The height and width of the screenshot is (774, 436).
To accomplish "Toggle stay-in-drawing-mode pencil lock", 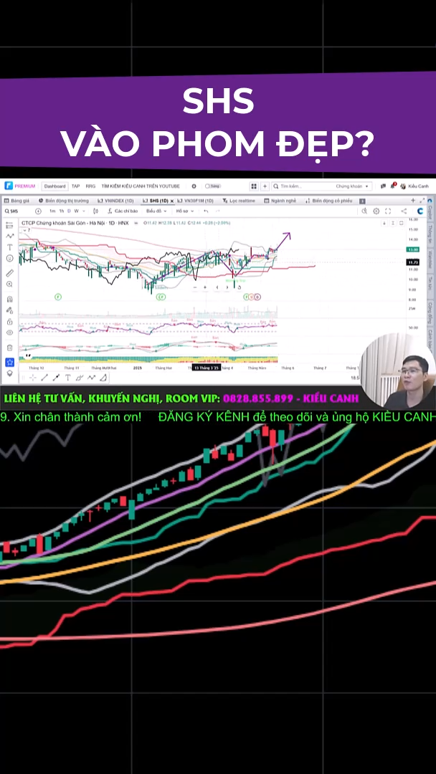I will pyautogui.click(x=9, y=310).
